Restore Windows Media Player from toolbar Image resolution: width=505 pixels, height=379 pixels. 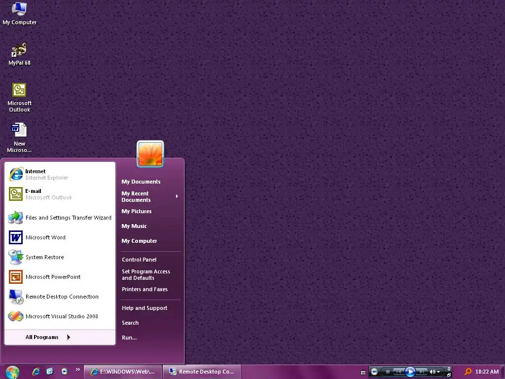tap(449, 375)
